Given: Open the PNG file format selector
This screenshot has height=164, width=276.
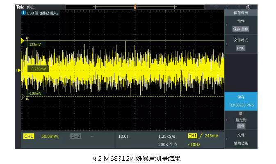Looking at the screenshot, I should point(241,48).
